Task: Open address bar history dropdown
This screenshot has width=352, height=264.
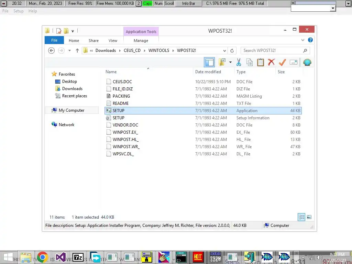Action: (224, 51)
